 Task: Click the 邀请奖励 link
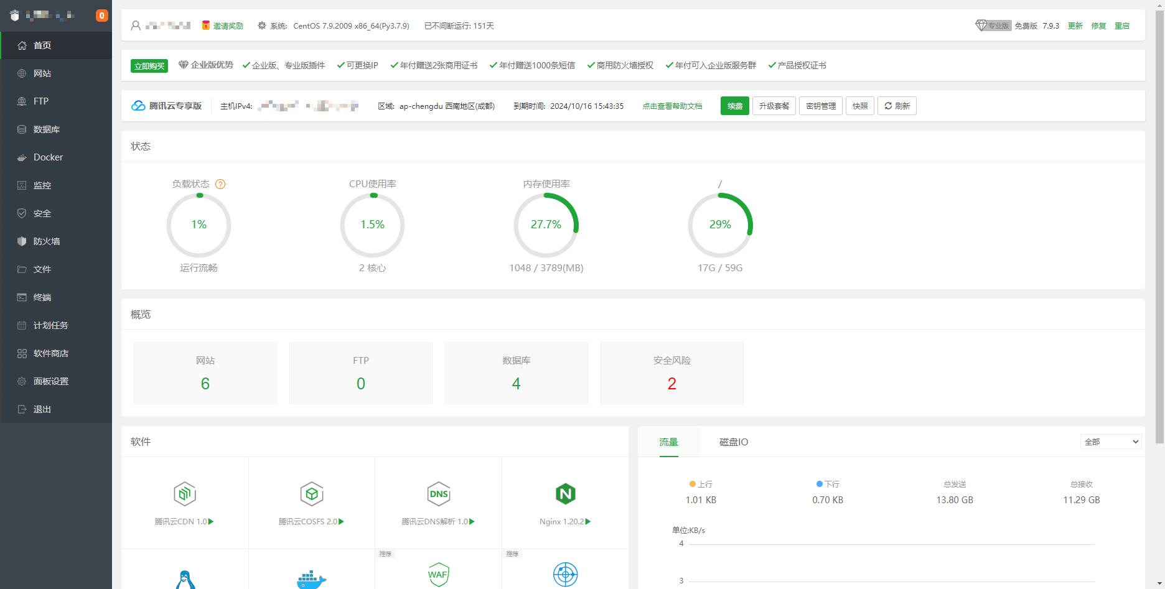[228, 26]
